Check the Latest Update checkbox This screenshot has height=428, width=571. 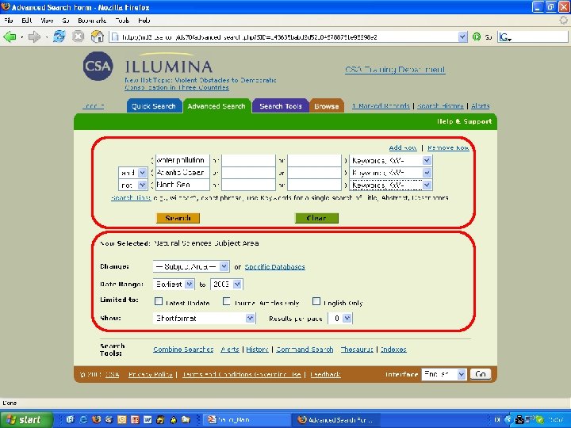[x=159, y=301]
